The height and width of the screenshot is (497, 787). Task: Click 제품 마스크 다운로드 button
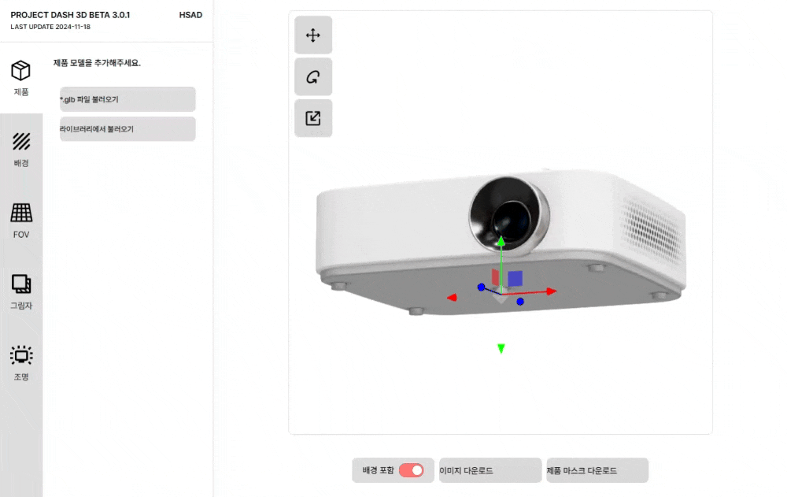click(597, 470)
